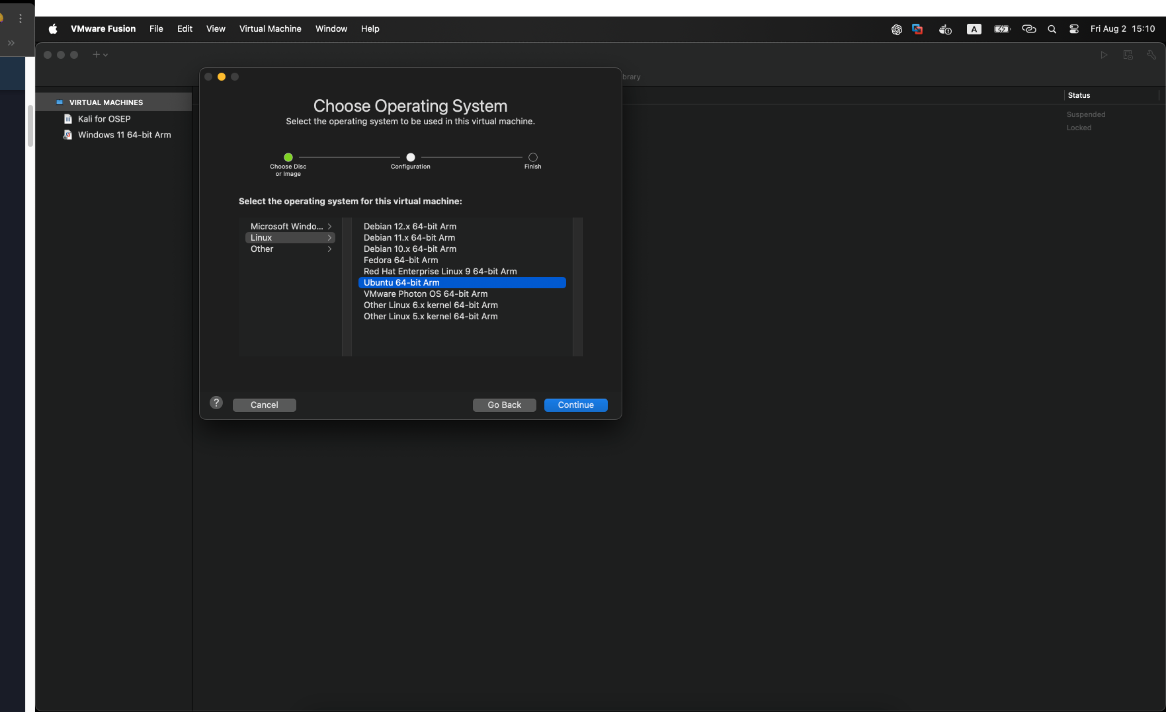Click the date and time display

pos(1122,29)
